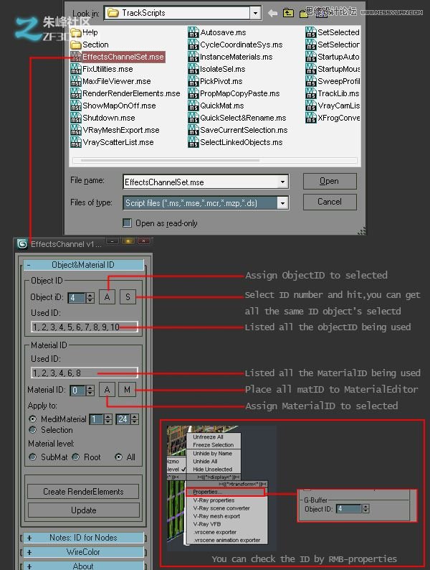The height and width of the screenshot is (570, 430).
Task: Choose Freeze Selection menu entry
Action: click(214, 445)
